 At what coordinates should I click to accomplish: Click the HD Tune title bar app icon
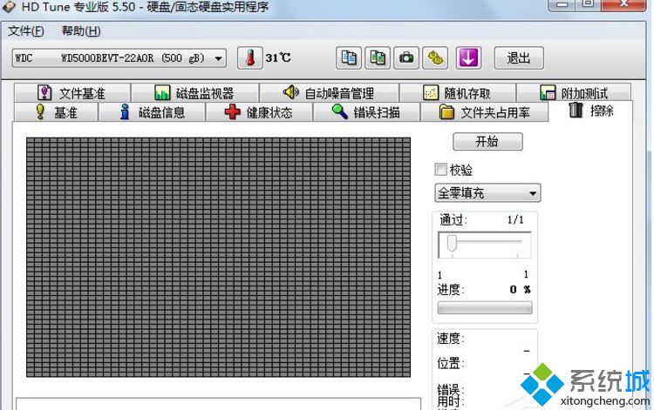pos(9,7)
